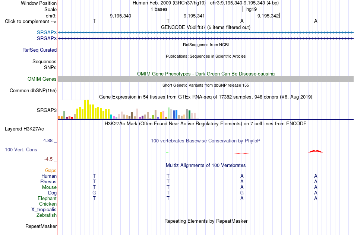Click the Gaps row label in Multiz

51,171
